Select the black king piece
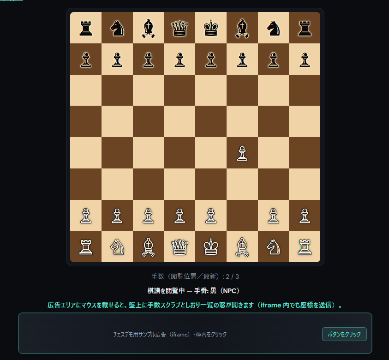 211,28
